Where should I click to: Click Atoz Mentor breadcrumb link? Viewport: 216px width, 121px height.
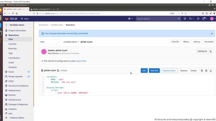pyautogui.click(x=44, y=25)
